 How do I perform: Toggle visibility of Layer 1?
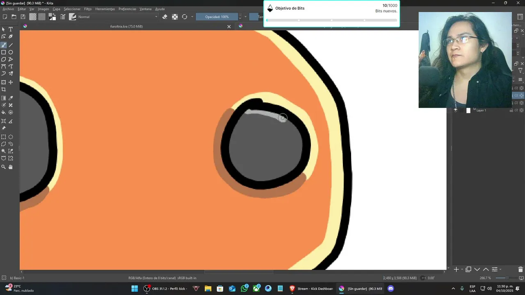(x=455, y=110)
